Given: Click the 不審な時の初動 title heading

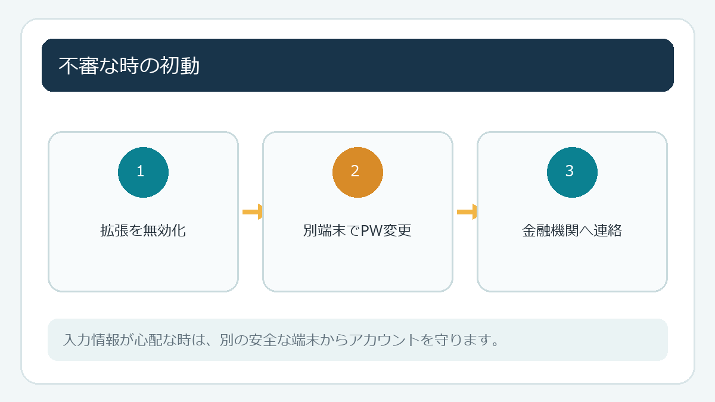Looking at the screenshot, I should coord(129,66).
